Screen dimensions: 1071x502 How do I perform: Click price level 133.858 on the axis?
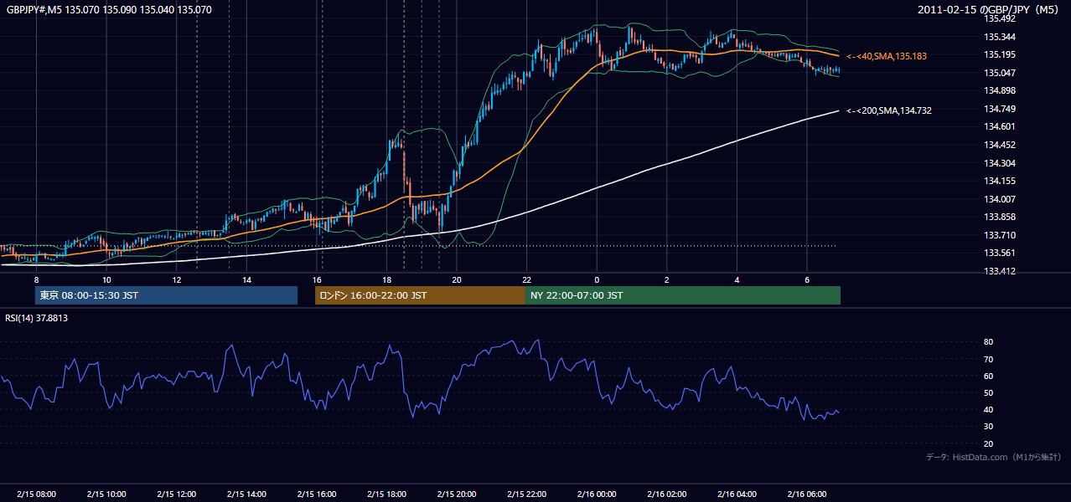(x=1000, y=217)
